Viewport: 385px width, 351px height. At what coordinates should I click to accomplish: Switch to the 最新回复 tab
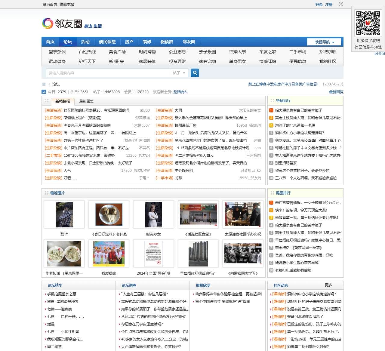coord(86,101)
